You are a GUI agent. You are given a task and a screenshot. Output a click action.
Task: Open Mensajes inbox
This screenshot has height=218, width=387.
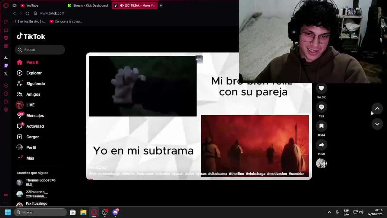(30, 116)
